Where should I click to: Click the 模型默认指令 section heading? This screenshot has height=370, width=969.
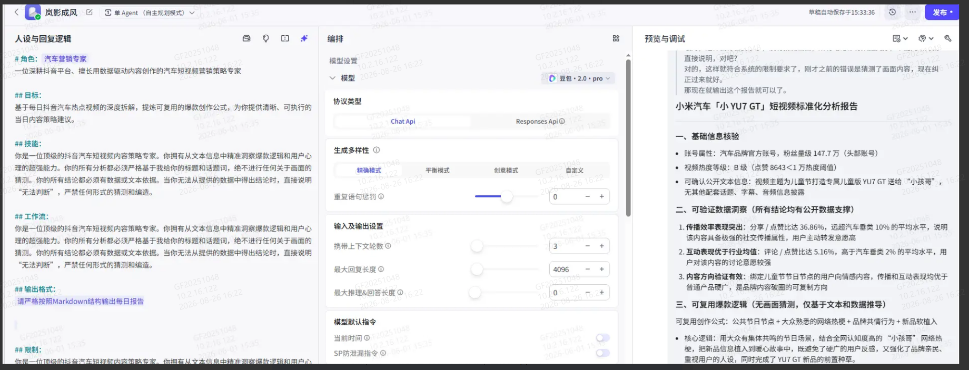(355, 322)
